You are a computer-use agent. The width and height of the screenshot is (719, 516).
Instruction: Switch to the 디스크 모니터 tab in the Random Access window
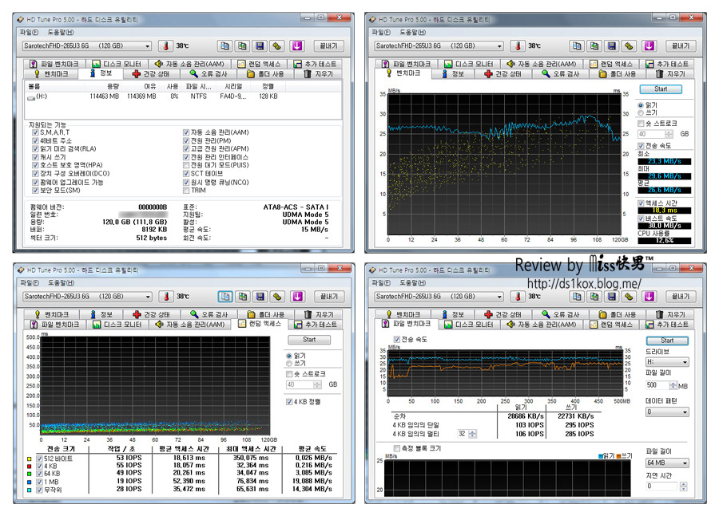(119, 325)
